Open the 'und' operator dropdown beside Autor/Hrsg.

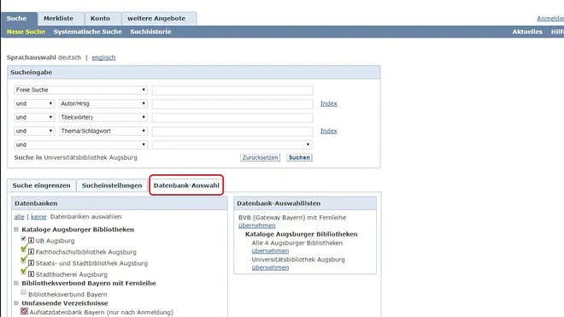point(34,103)
